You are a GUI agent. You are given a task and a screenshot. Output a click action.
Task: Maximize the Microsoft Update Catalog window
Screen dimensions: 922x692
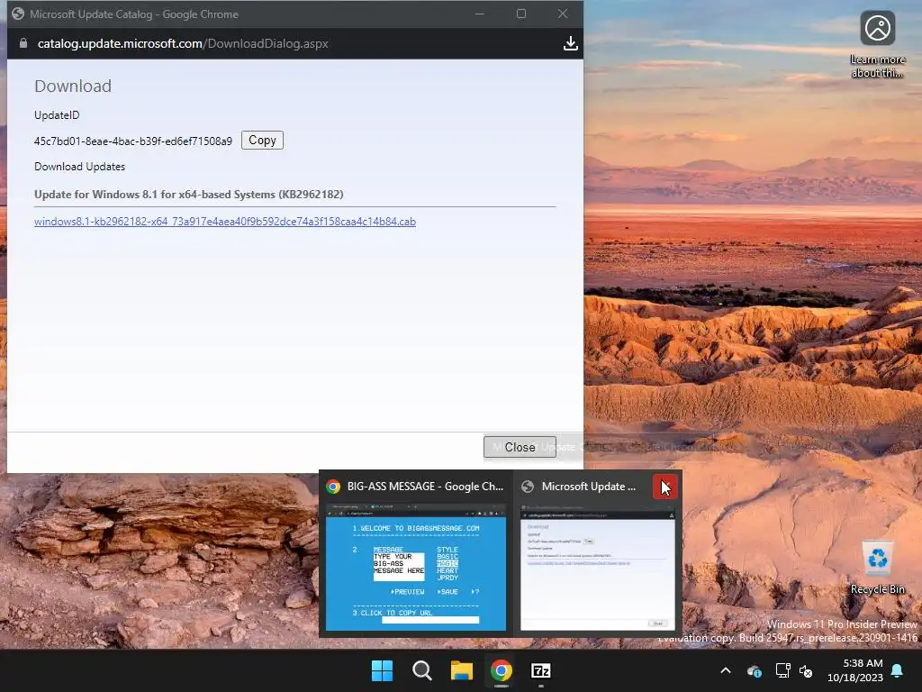pos(521,14)
